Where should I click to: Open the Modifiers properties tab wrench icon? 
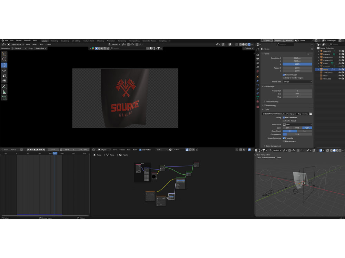coord(258,81)
